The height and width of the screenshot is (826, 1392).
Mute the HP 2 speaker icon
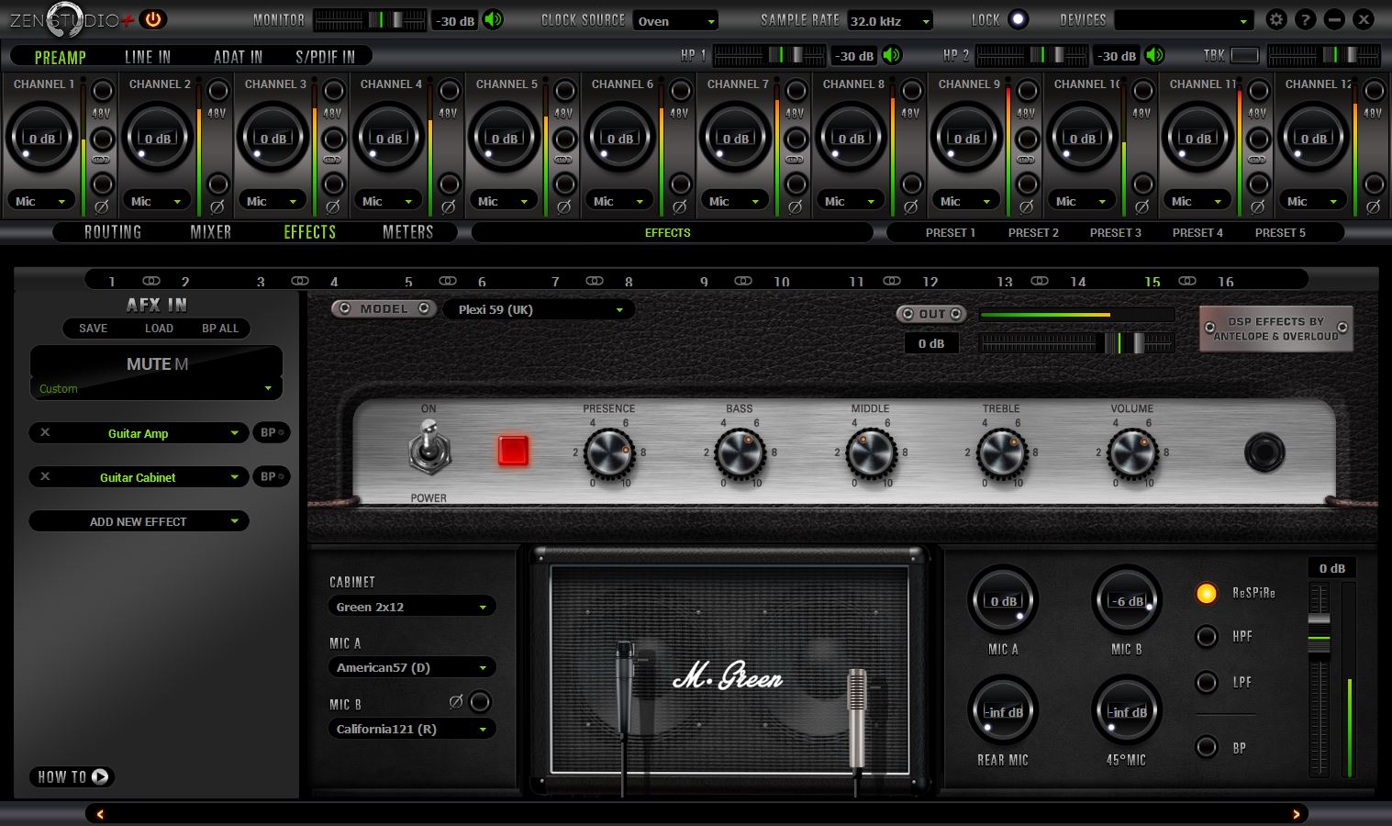click(x=1154, y=55)
